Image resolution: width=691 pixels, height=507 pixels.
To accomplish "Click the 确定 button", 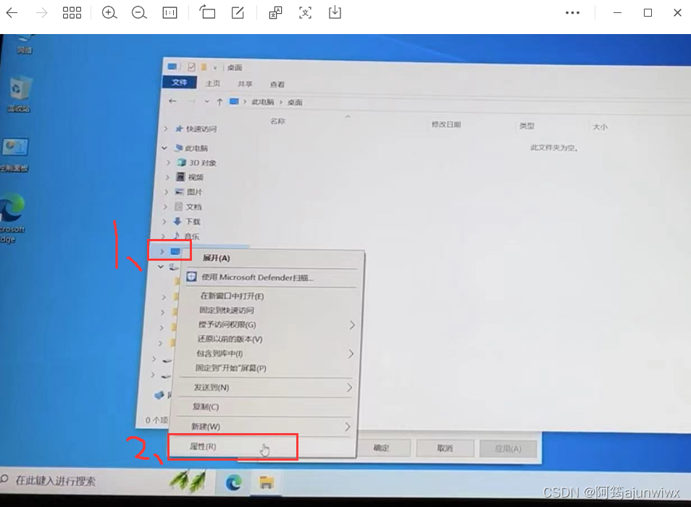I will pyautogui.click(x=381, y=448).
